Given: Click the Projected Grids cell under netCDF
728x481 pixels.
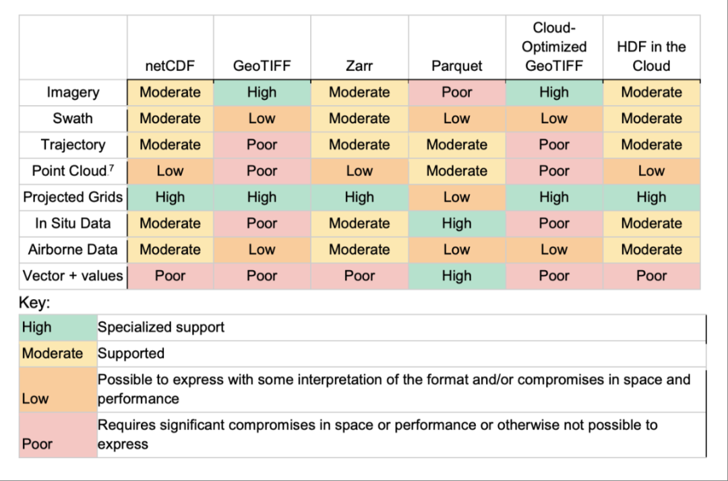Looking at the screenshot, I should (x=170, y=197).
